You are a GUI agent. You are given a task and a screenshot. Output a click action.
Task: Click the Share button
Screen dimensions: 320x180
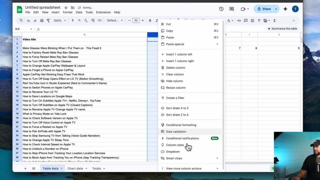click(x=264, y=9)
